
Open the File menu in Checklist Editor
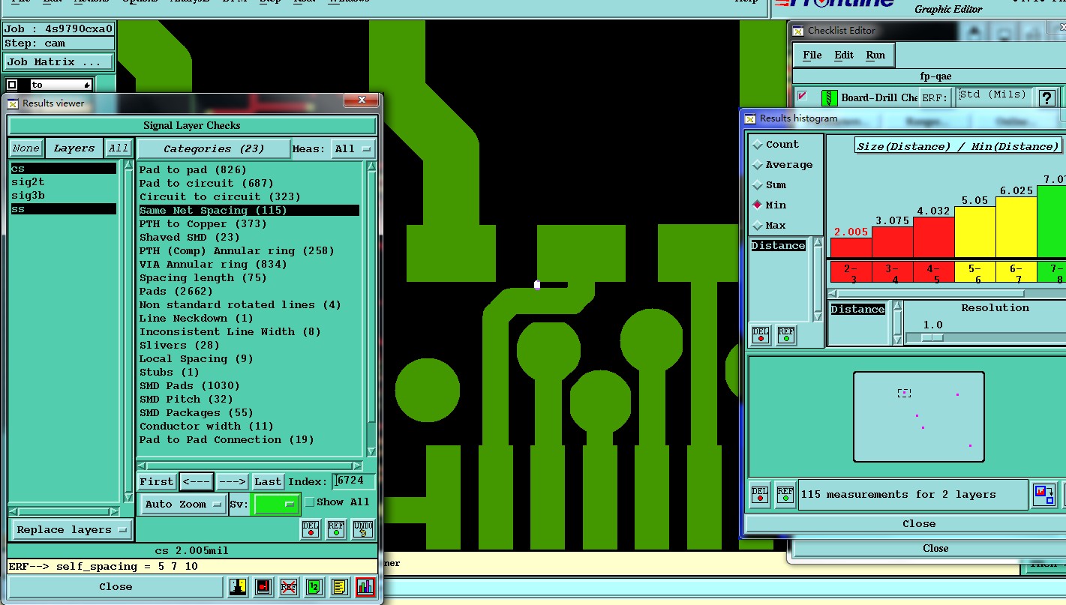pos(812,55)
